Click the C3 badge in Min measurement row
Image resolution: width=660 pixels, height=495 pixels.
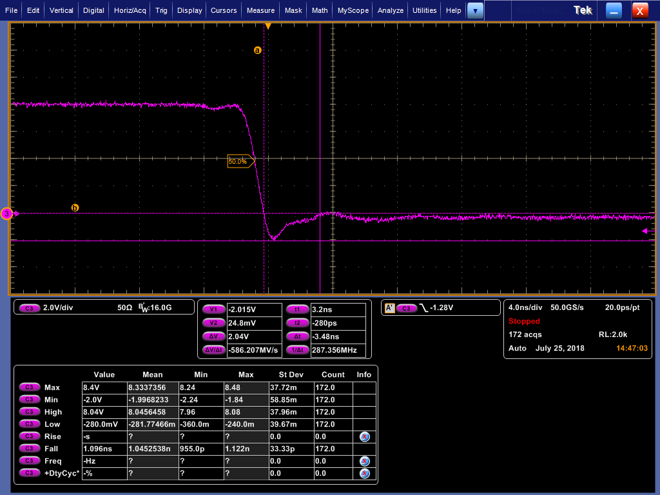click(30, 399)
